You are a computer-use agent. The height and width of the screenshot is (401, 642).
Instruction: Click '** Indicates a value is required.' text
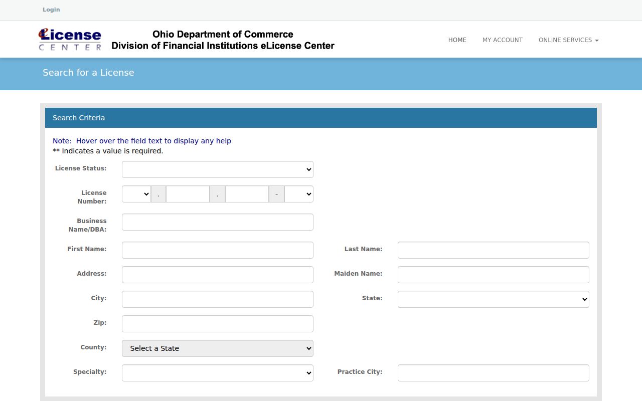pyautogui.click(x=108, y=151)
